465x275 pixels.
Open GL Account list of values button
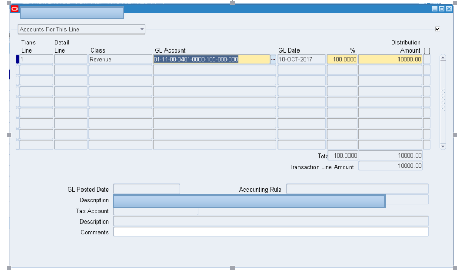[273, 59]
